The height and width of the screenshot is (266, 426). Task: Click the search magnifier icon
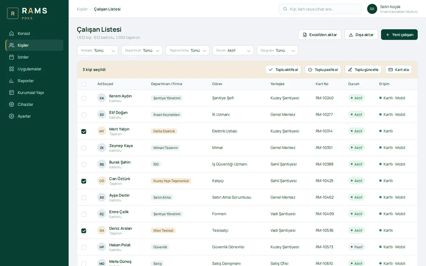point(285,9)
